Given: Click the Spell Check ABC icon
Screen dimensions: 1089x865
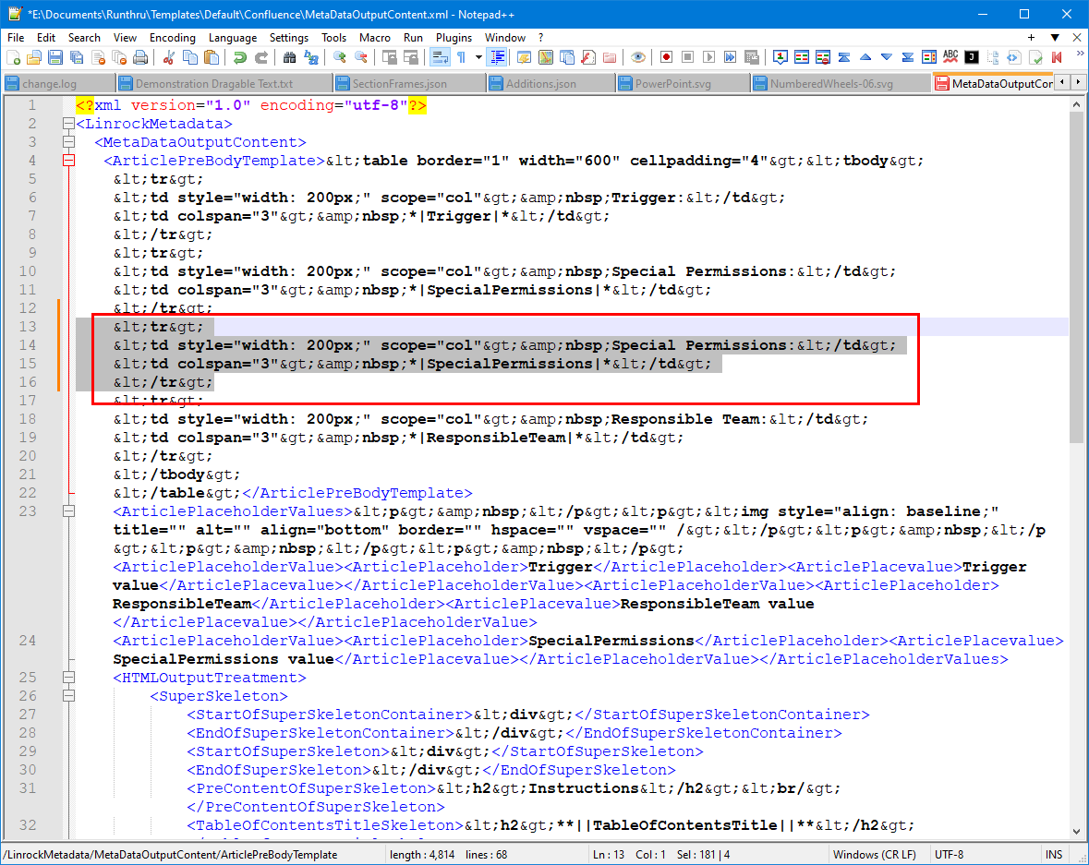Looking at the screenshot, I should click(950, 57).
